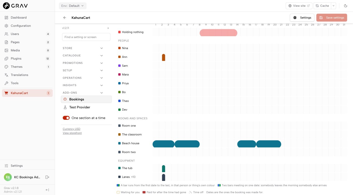Screen dimensions: 353x195
Task: Click the Themes palette icon
Action: click(x=6, y=67)
